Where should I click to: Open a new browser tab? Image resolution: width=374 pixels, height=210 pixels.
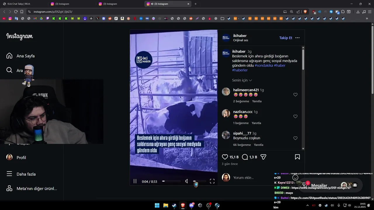pos(195,4)
